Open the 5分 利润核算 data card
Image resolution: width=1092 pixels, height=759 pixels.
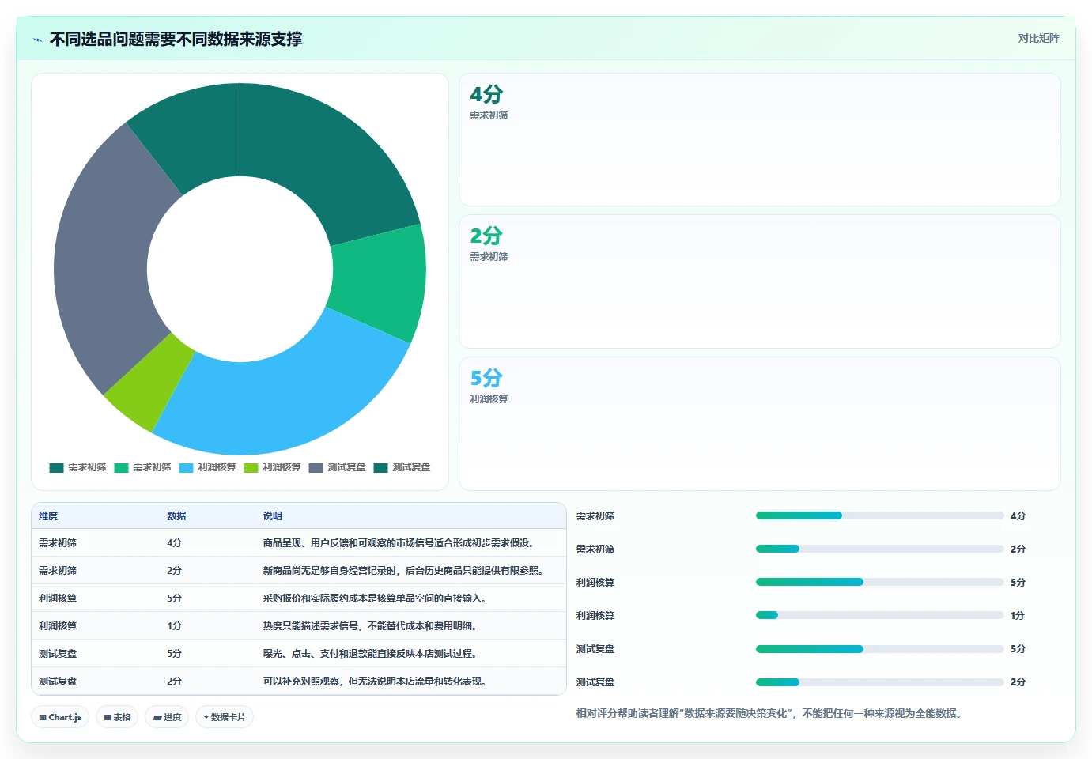click(x=760, y=424)
